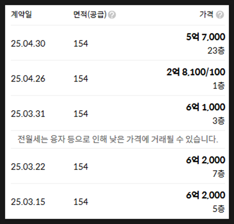
Task: Open the 25.03.15 contract row
Action: coord(118,201)
